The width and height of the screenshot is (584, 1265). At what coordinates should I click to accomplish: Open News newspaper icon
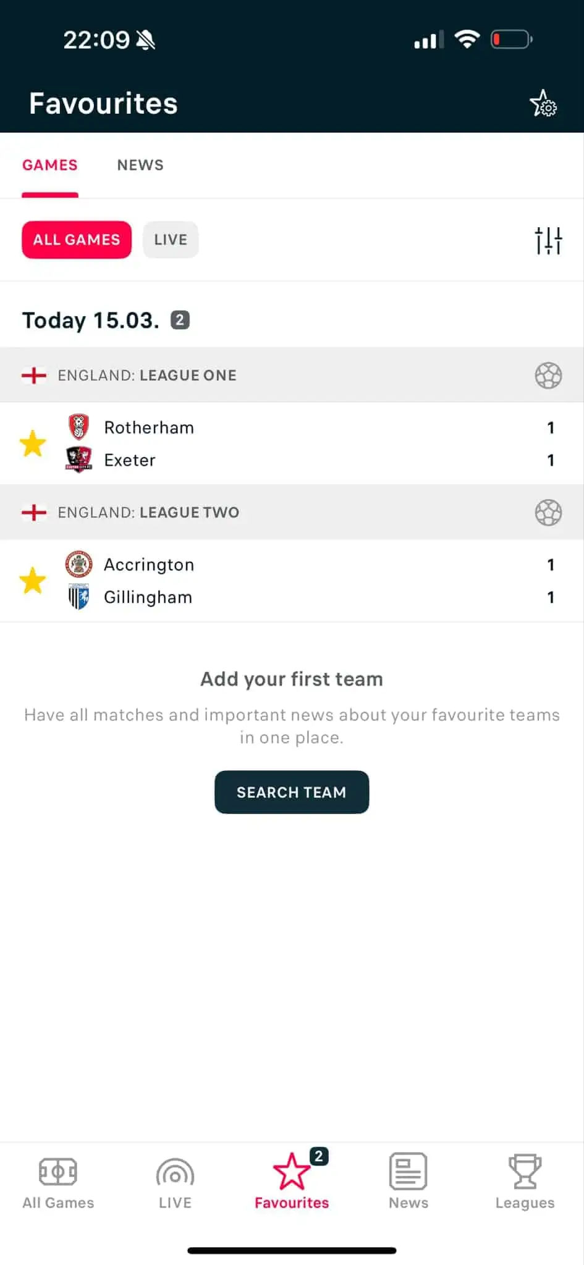[408, 1172]
